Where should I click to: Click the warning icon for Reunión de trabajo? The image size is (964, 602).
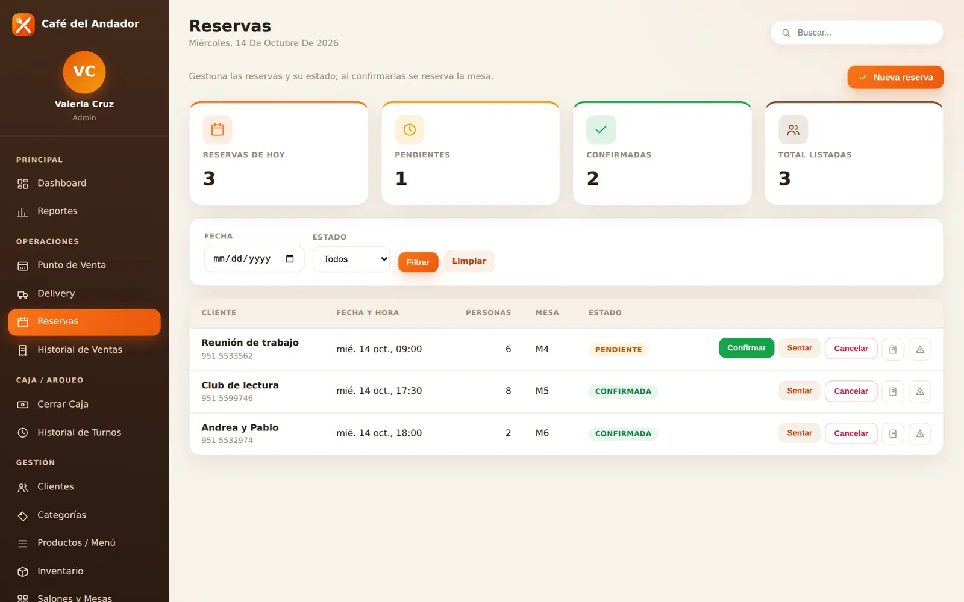(920, 349)
